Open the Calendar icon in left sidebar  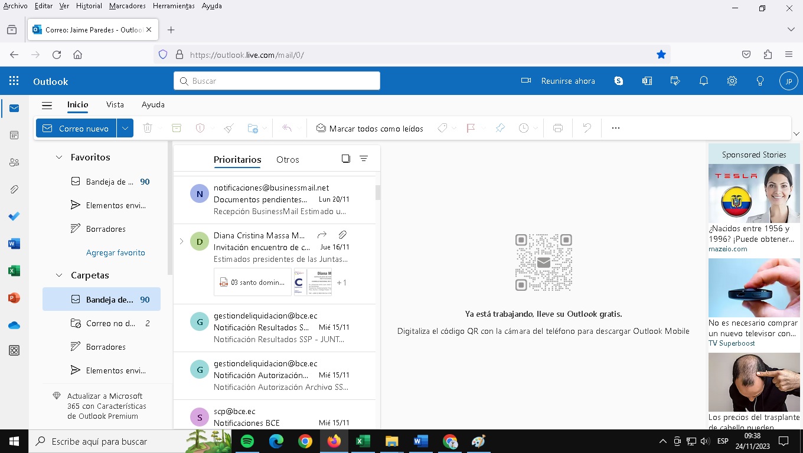pyautogui.click(x=14, y=135)
